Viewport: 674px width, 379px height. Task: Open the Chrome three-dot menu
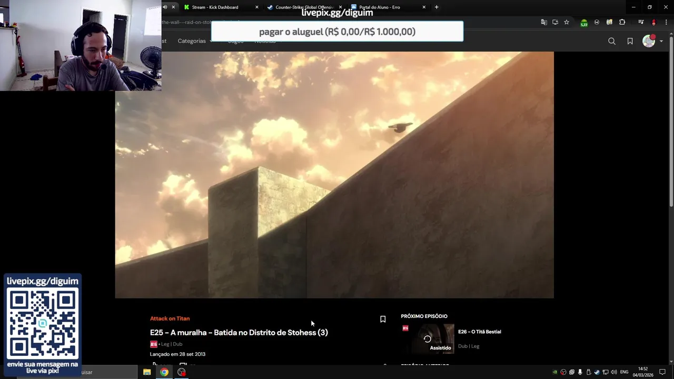point(666,22)
